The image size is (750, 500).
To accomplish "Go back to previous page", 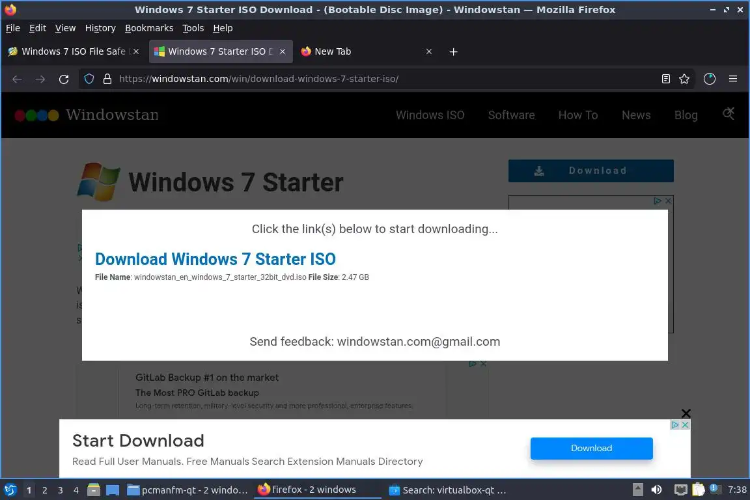I will click(x=17, y=79).
